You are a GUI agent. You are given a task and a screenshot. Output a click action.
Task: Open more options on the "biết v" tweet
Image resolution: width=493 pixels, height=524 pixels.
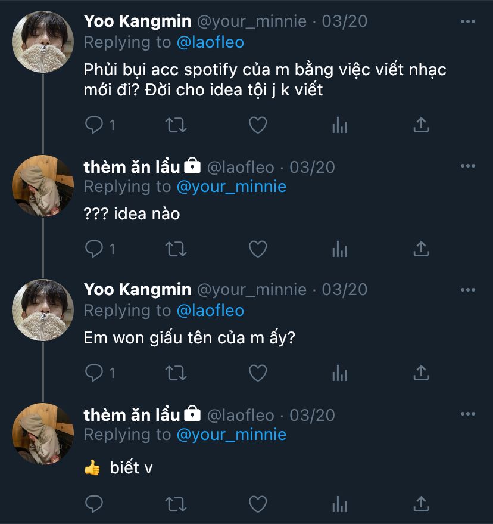point(468,414)
